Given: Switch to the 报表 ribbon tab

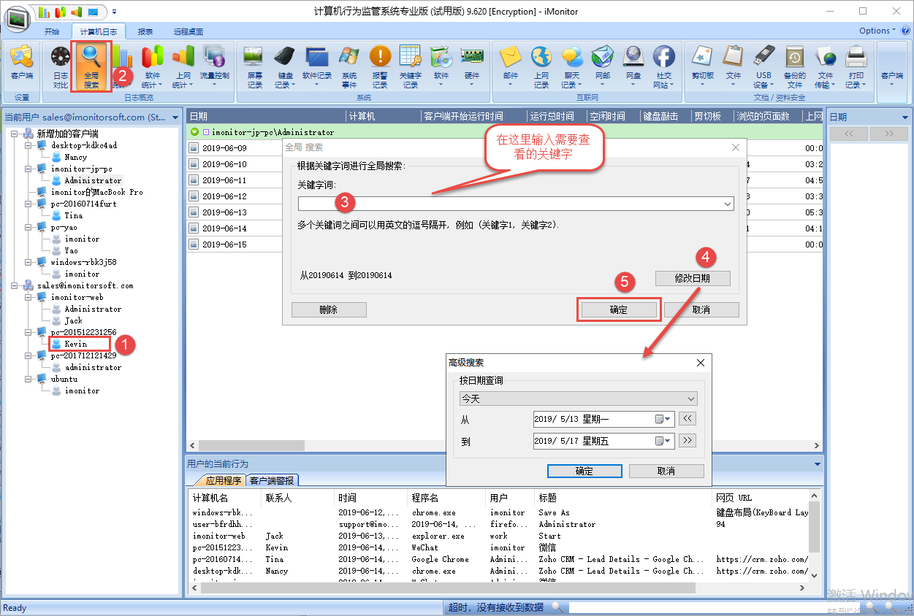Looking at the screenshot, I should tap(145, 32).
